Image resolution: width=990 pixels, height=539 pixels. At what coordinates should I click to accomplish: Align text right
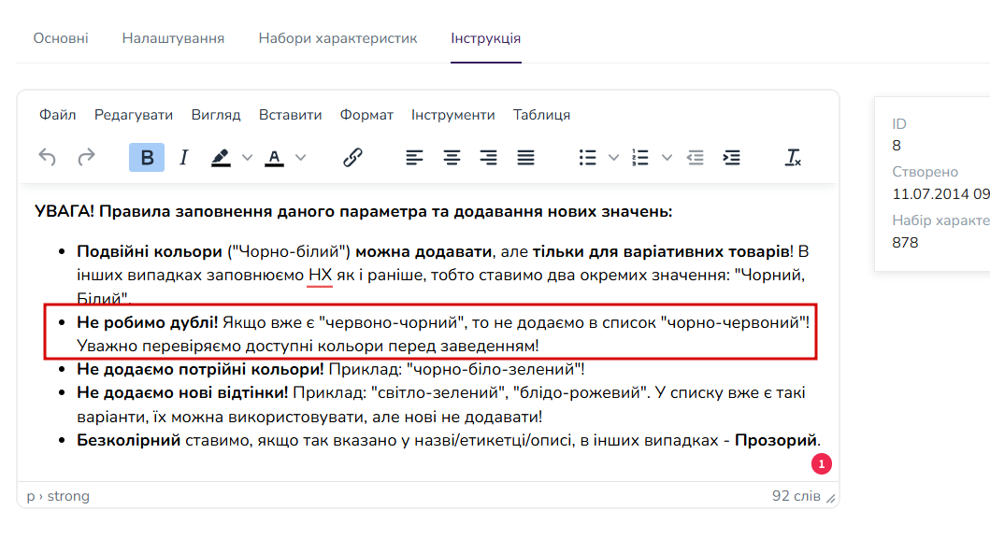(488, 157)
